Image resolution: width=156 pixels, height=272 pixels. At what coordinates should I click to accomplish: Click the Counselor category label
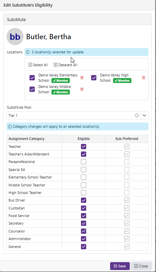17,231
